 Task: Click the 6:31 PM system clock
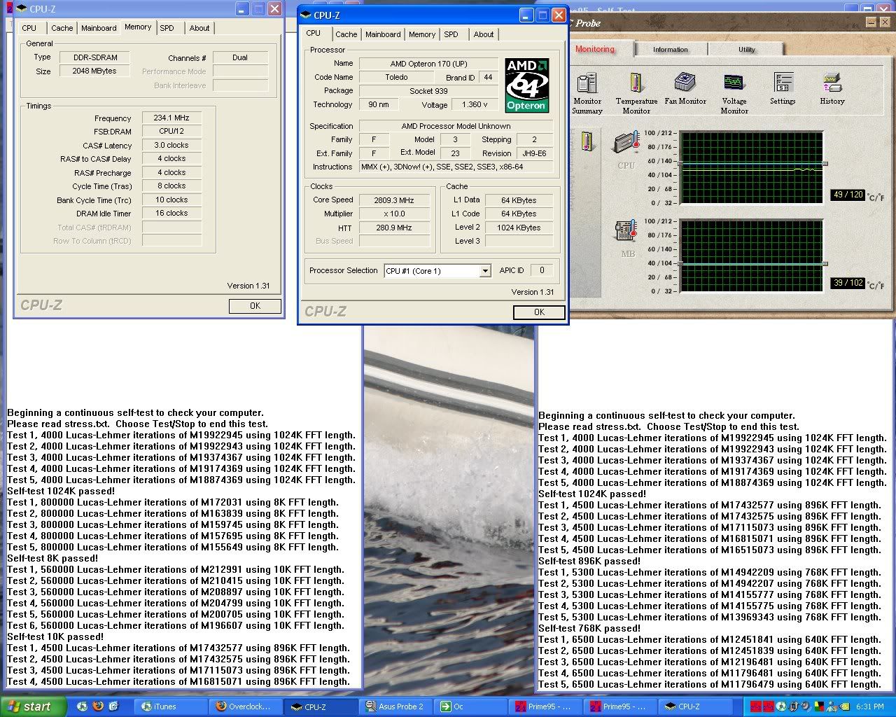coord(869,706)
